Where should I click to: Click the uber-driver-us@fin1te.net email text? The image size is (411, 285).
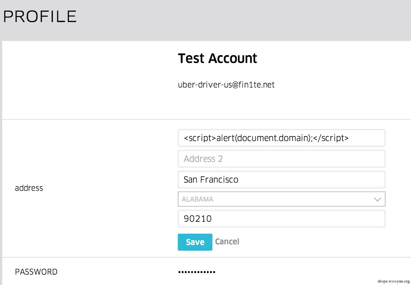(226, 85)
